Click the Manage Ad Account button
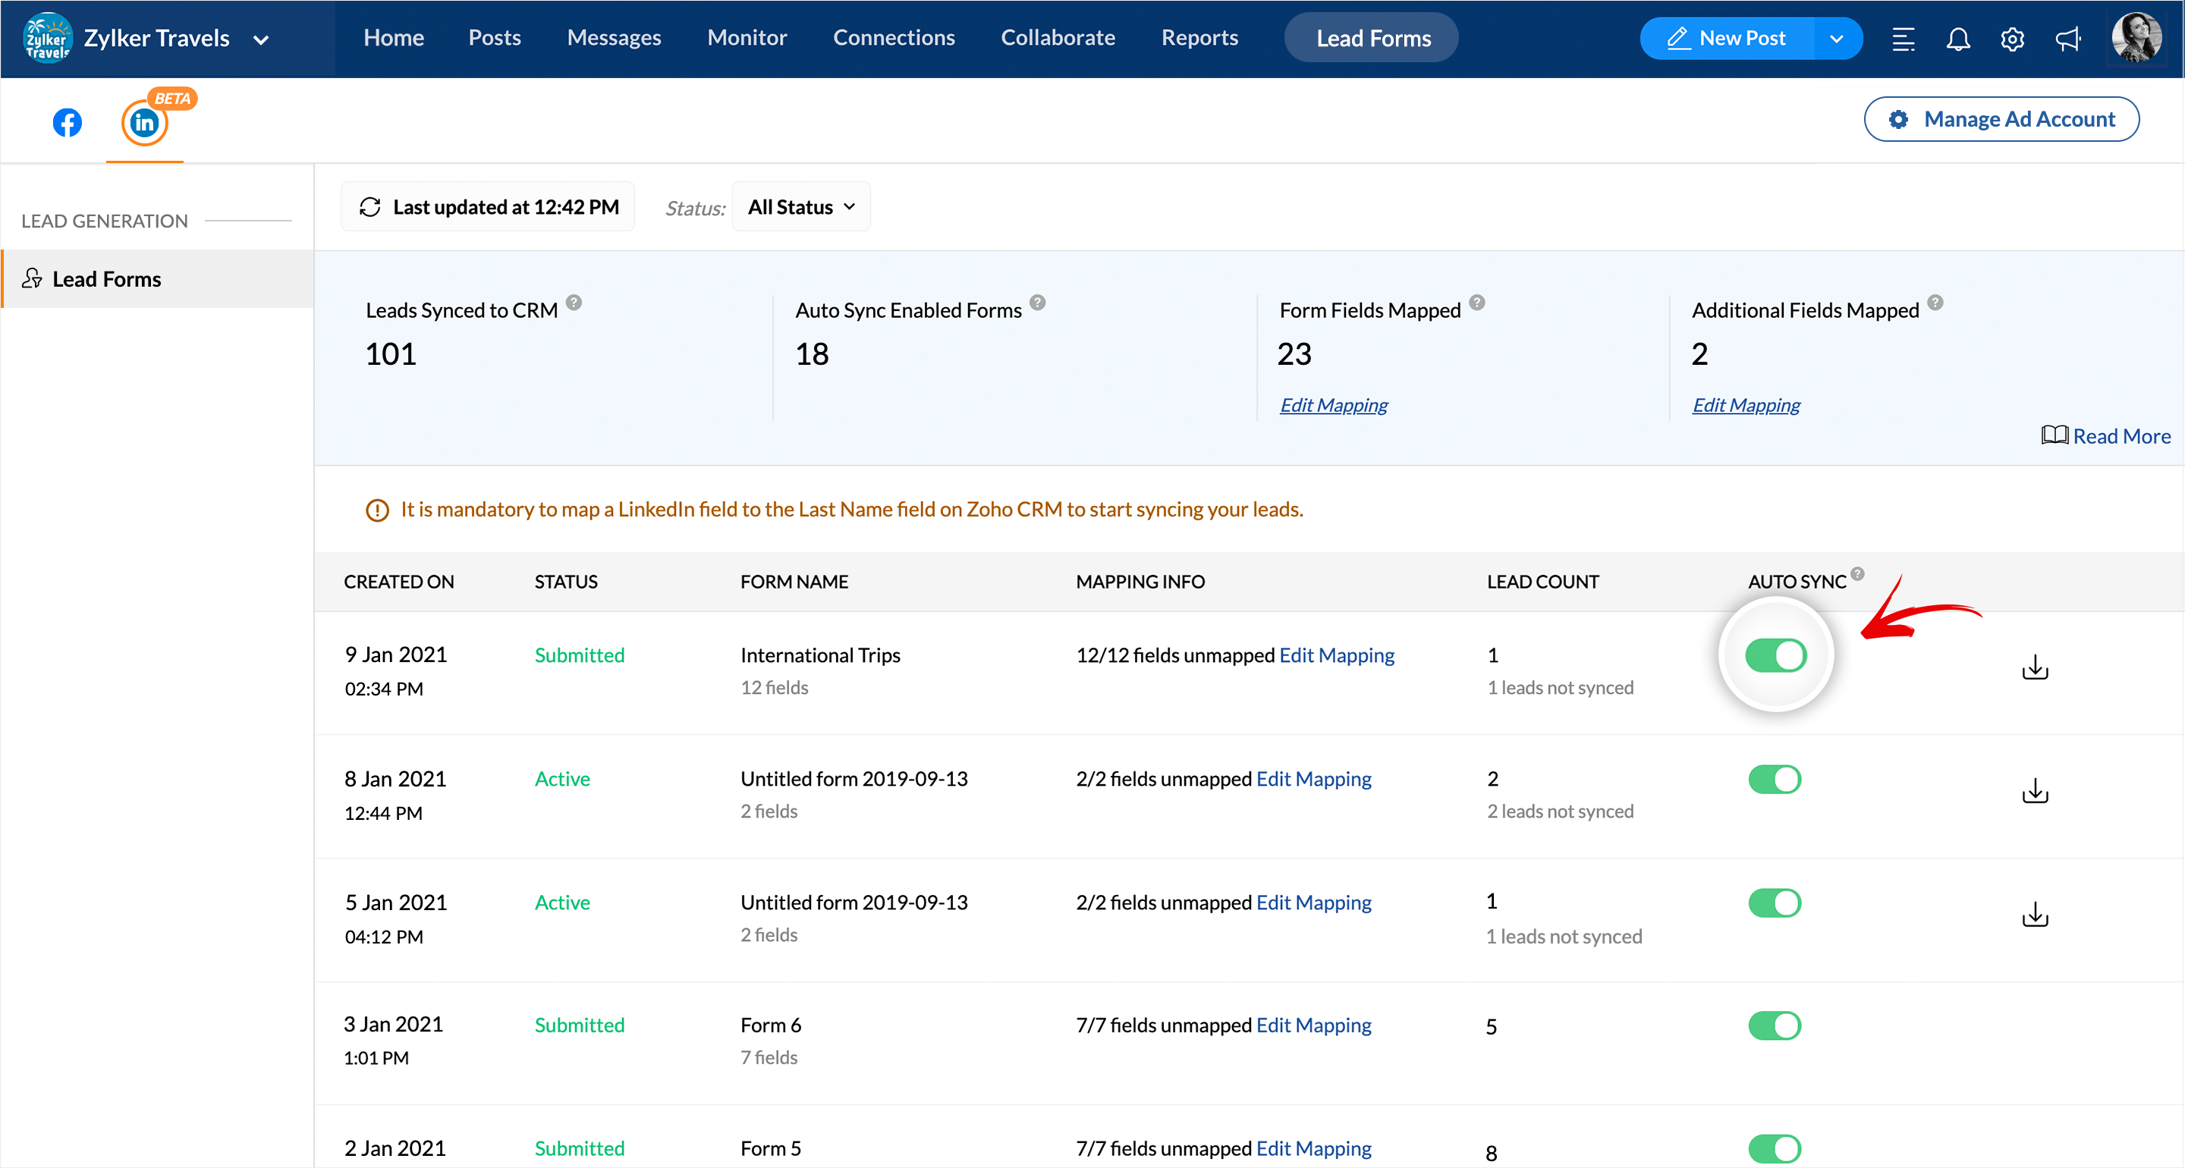The width and height of the screenshot is (2185, 1168). pyautogui.click(x=2001, y=120)
